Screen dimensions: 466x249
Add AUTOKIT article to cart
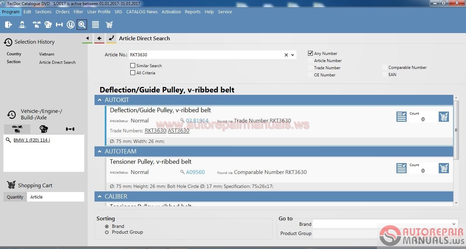[444, 117]
